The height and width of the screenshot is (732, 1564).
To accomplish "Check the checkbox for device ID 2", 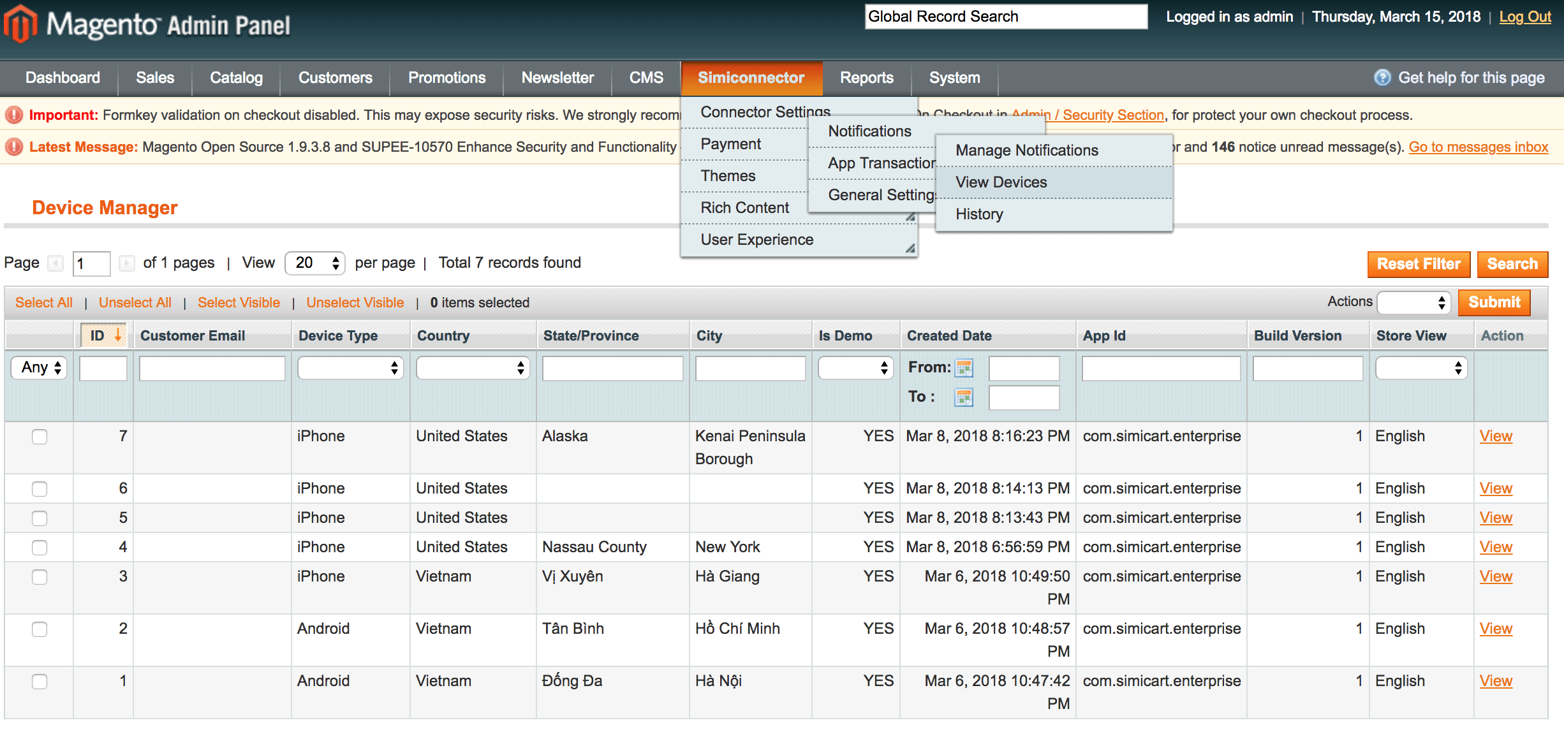I will (x=40, y=629).
